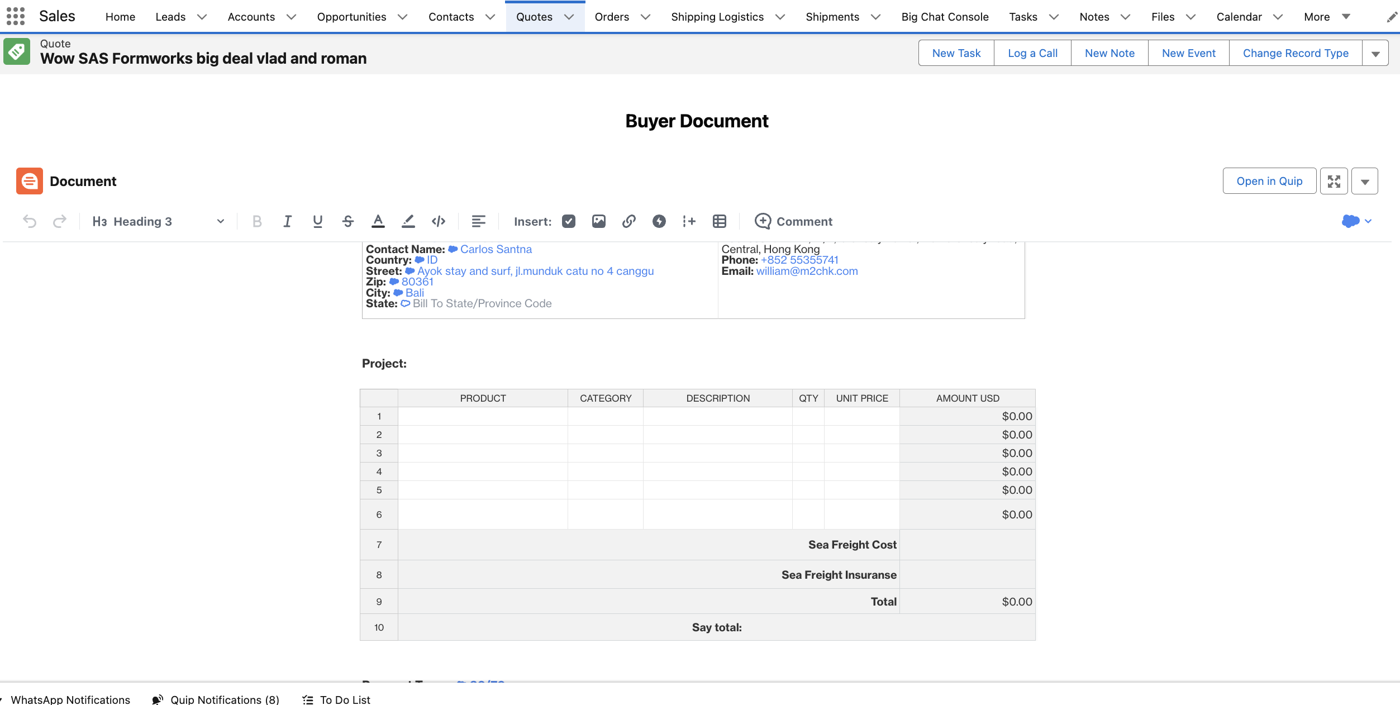Image resolution: width=1400 pixels, height=705 pixels.
Task: Open the email link william@m2chk.com
Action: pos(807,270)
